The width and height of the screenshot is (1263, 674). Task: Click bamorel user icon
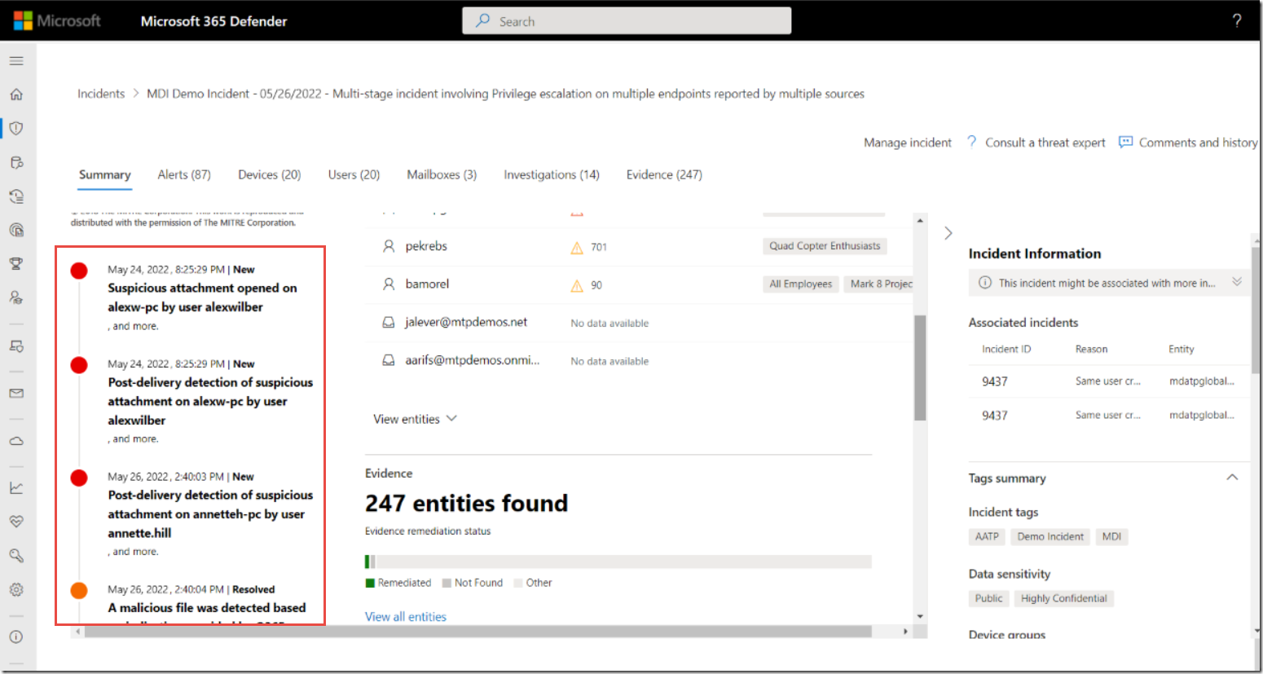[389, 284]
